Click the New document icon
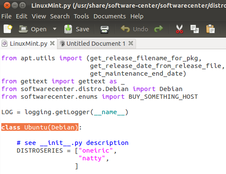 coord(8,29)
